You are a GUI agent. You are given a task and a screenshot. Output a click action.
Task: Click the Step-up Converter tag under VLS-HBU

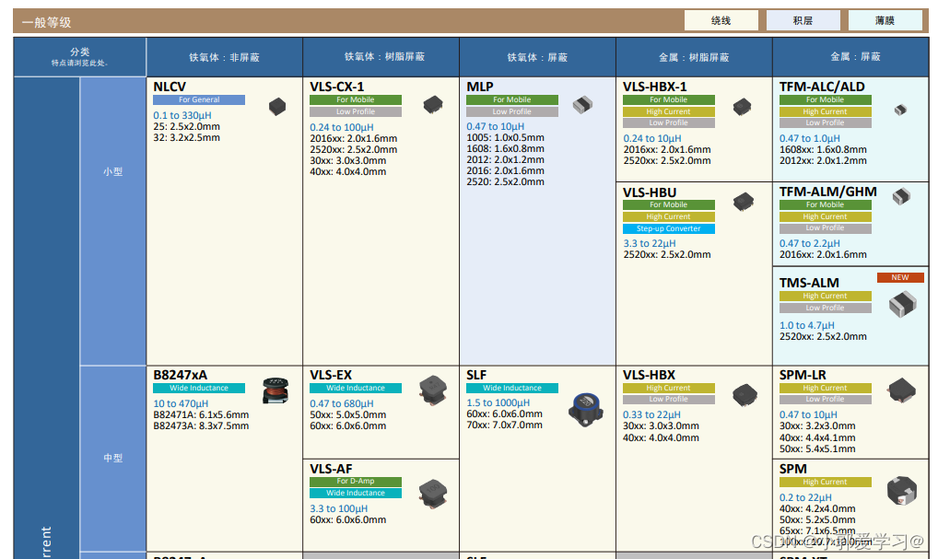pos(669,228)
